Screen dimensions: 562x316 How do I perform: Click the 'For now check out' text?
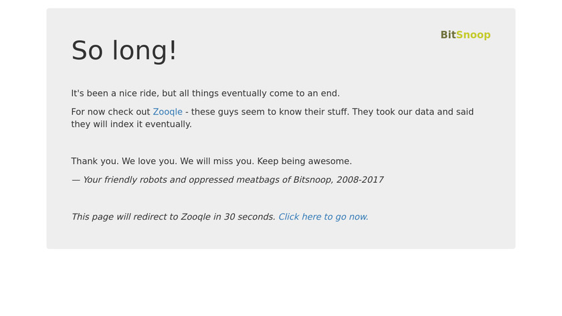click(110, 112)
